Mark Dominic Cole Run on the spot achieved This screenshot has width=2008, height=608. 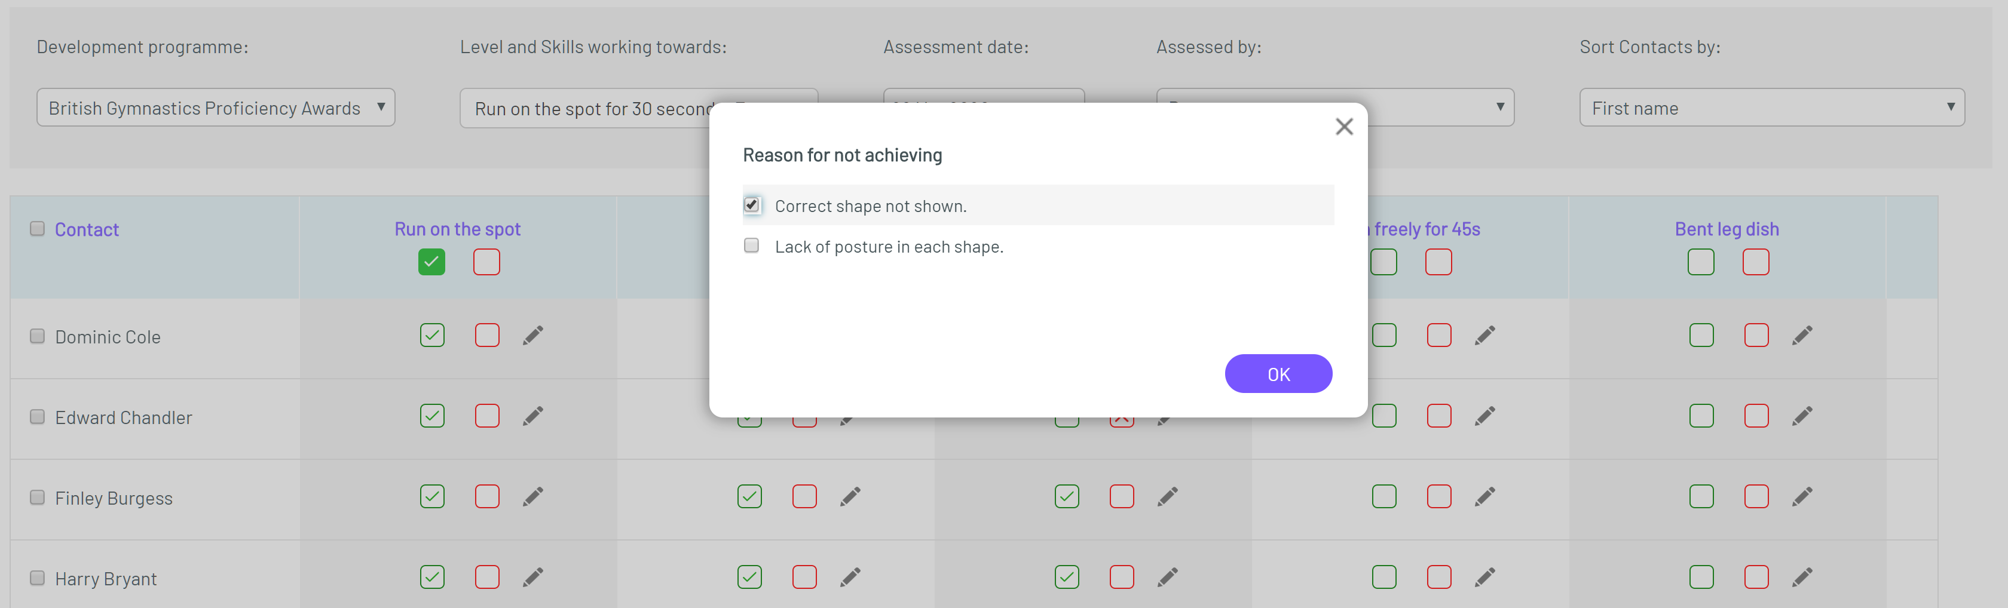(432, 335)
